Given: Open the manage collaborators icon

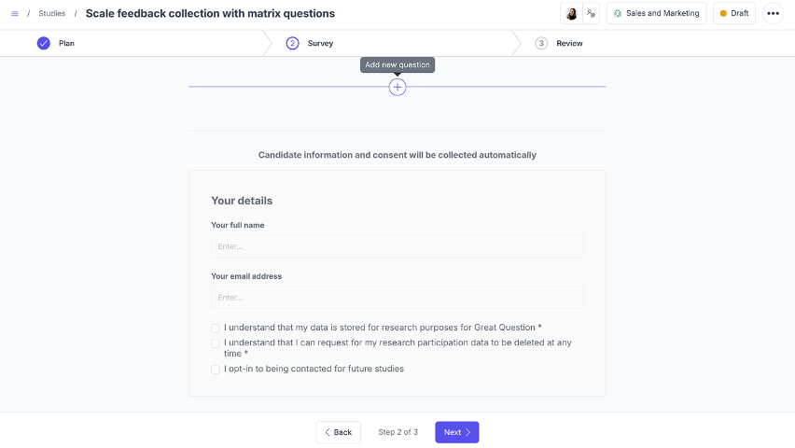Looking at the screenshot, I should [591, 14].
